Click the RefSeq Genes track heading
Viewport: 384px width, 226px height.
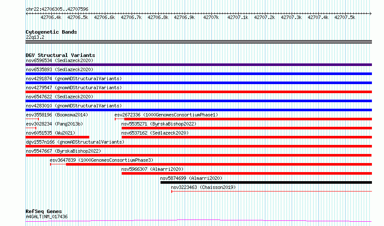(x=44, y=211)
